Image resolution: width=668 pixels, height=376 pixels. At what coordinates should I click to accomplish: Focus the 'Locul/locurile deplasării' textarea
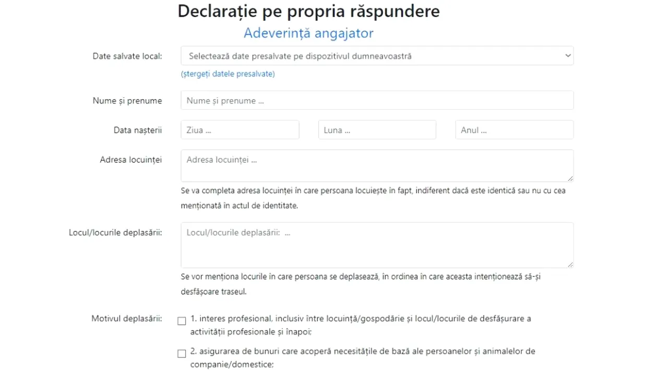[377, 244]
